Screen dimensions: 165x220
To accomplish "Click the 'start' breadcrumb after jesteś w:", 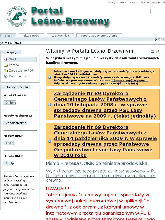I will pyautogui.click(x=18, y=43).
